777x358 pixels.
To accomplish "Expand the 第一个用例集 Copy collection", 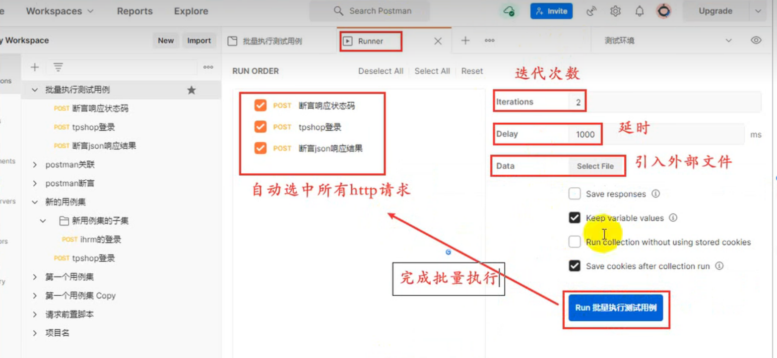I will point(35,296).
